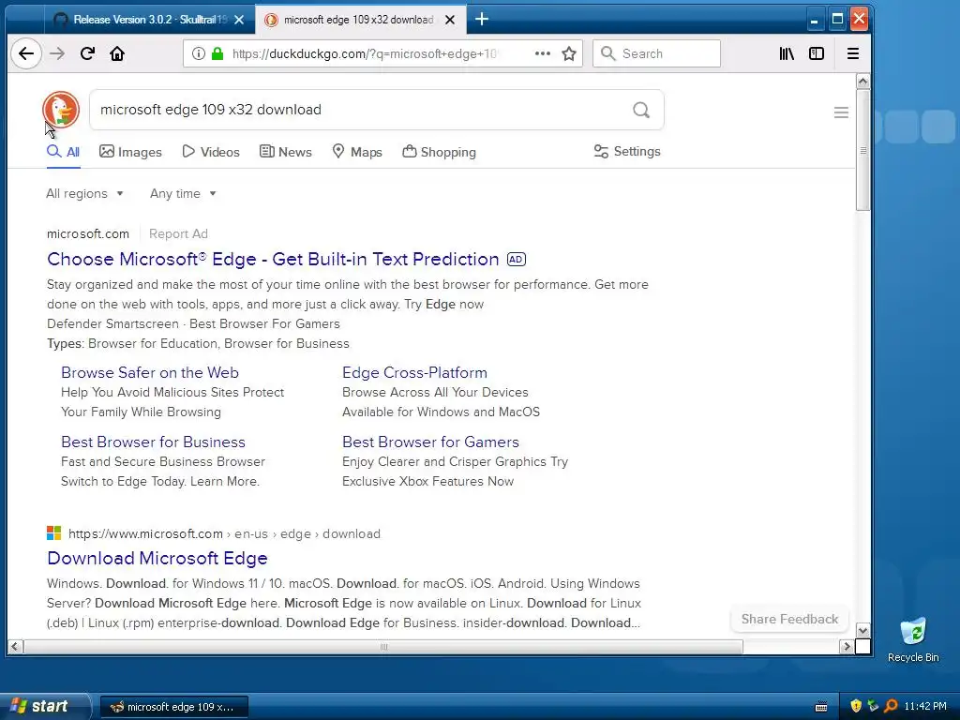This screenshot has width=960, height=720.
Task: Show site information icon in address bar
Action: (199, 53)
